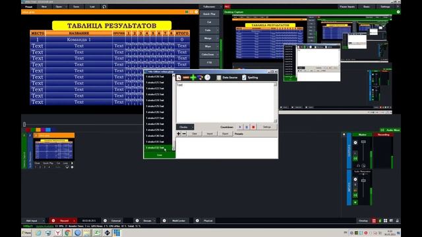
Task: Select the orange input category color
Action: tap(38, 130)
